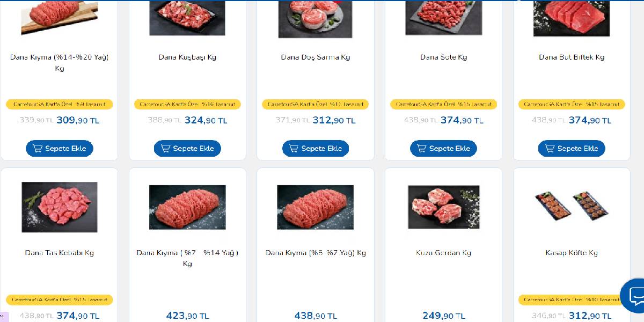
Task: Open the live chat support icon
Action: pos(635,295)
